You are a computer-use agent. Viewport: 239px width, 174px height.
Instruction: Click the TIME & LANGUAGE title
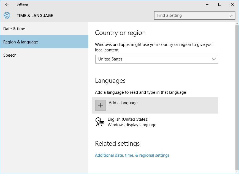(35, 15)
